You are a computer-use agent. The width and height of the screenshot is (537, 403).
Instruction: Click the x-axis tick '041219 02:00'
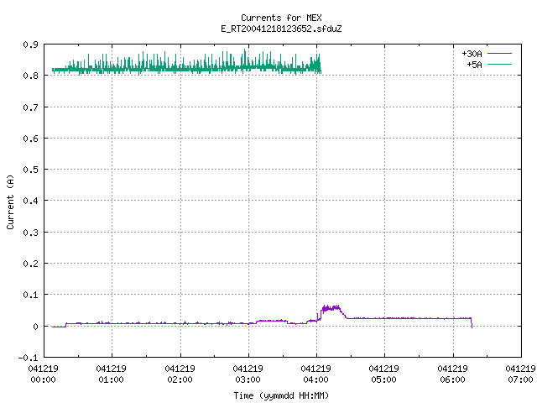pyautogui.click(x=180, y=374)
